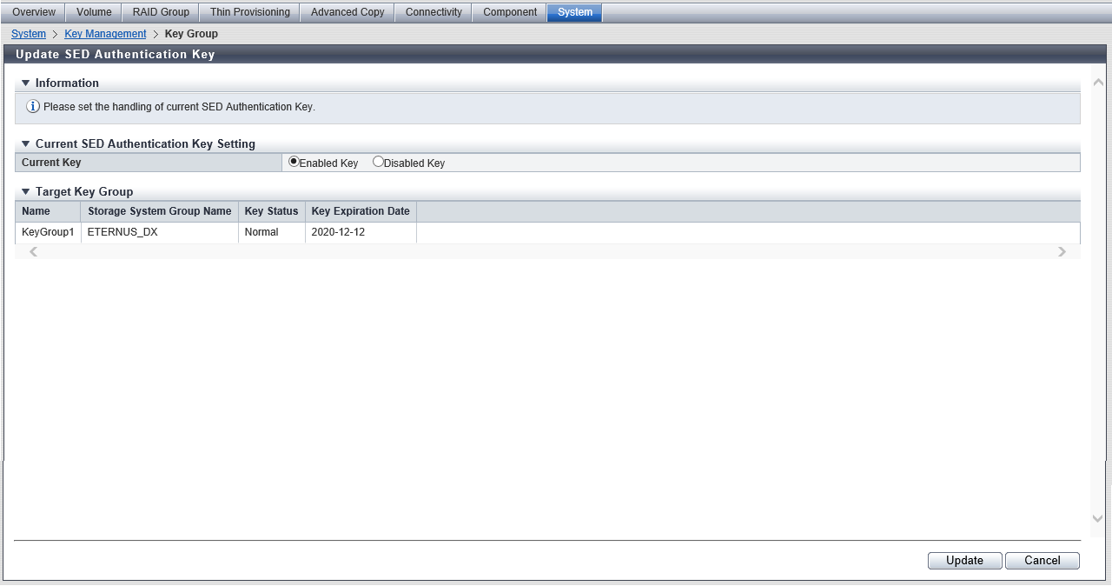The width and height of the screenshot is (1112, 586).
Task: Collapse the Target Key Group section
Action: click(25, 192)
